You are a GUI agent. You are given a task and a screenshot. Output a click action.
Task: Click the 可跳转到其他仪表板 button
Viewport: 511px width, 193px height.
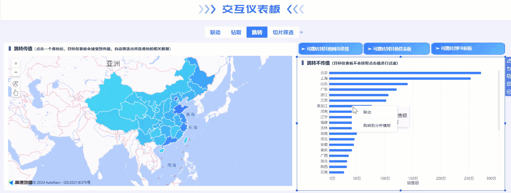pyautogui.click(x=397, y=49)
